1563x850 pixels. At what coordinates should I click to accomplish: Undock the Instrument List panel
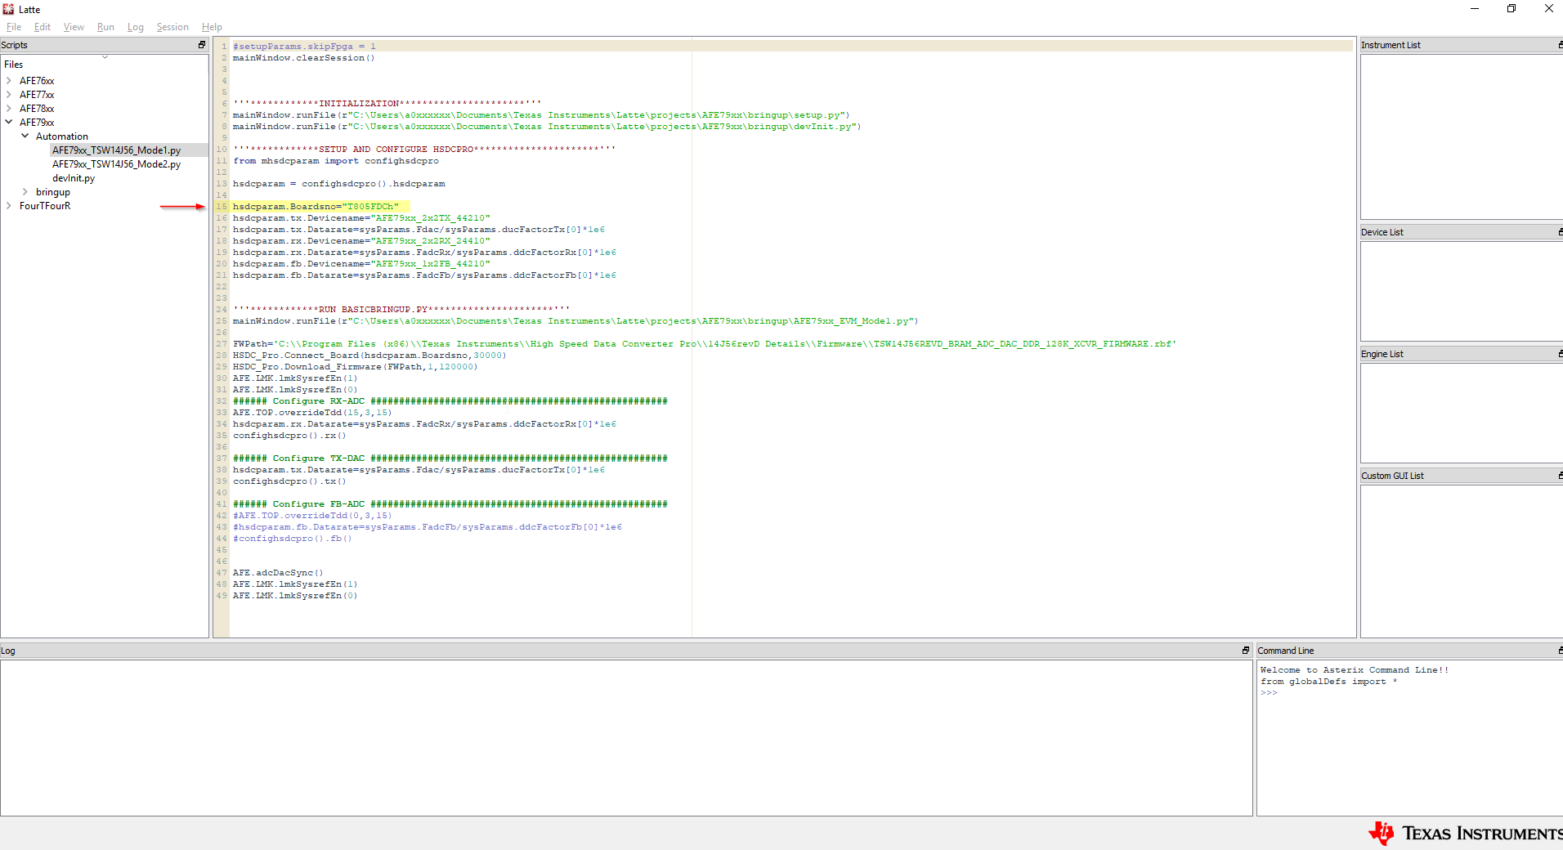[1560, 45]
